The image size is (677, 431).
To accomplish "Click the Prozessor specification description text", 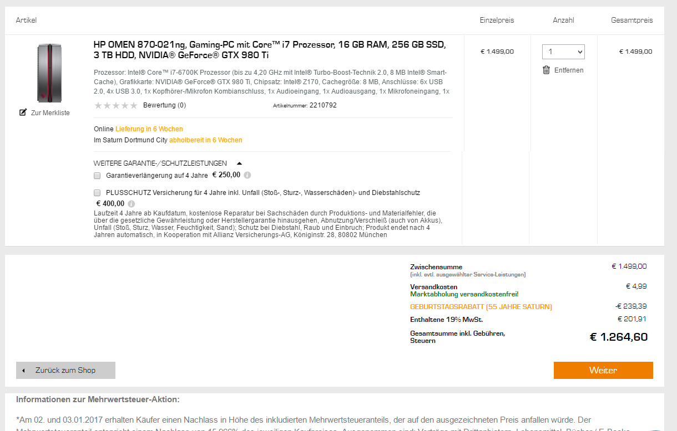I will coord(272,82).
